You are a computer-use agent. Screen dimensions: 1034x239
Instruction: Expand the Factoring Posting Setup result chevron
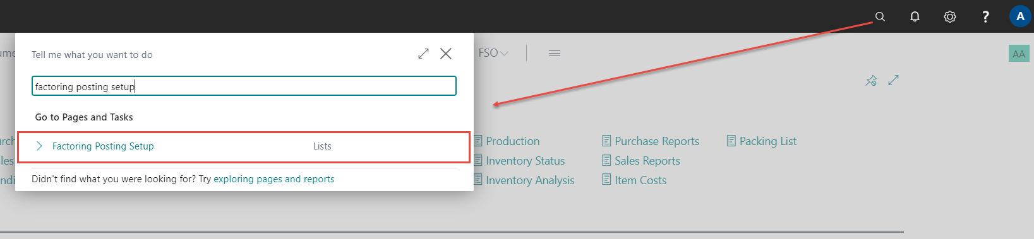39,146
